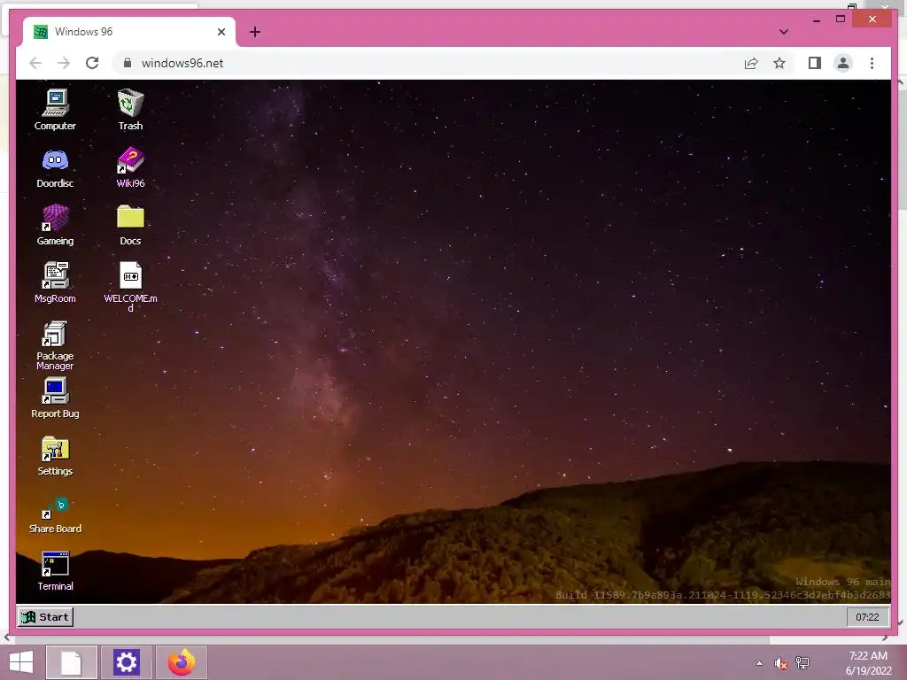Viewport: 907px width, 680px height.
Task: Click the windows96.net address bar
Action: pyautogui.click(x=428, y=63)
